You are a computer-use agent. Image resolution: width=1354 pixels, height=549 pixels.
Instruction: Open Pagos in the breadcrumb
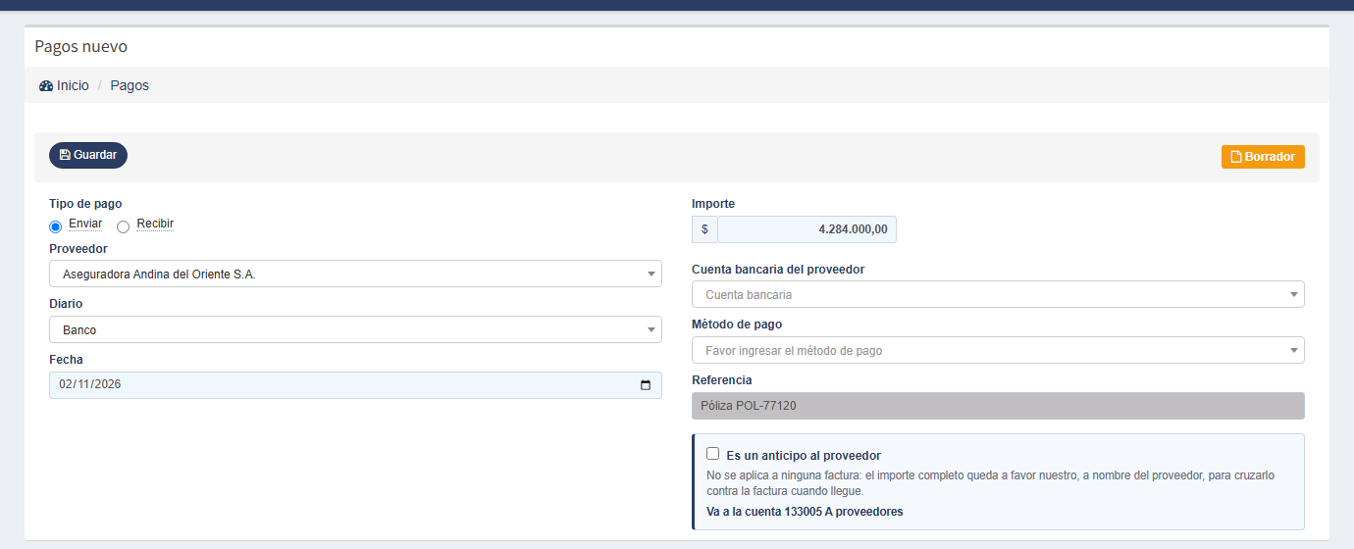pos(130,86)
